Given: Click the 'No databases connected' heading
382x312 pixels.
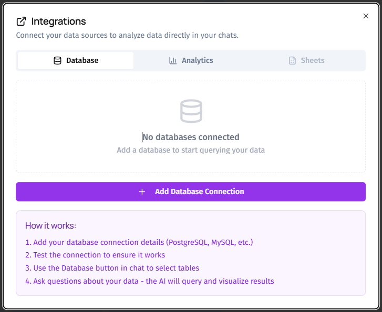Looking at the screenshot, I should point(191,137).
